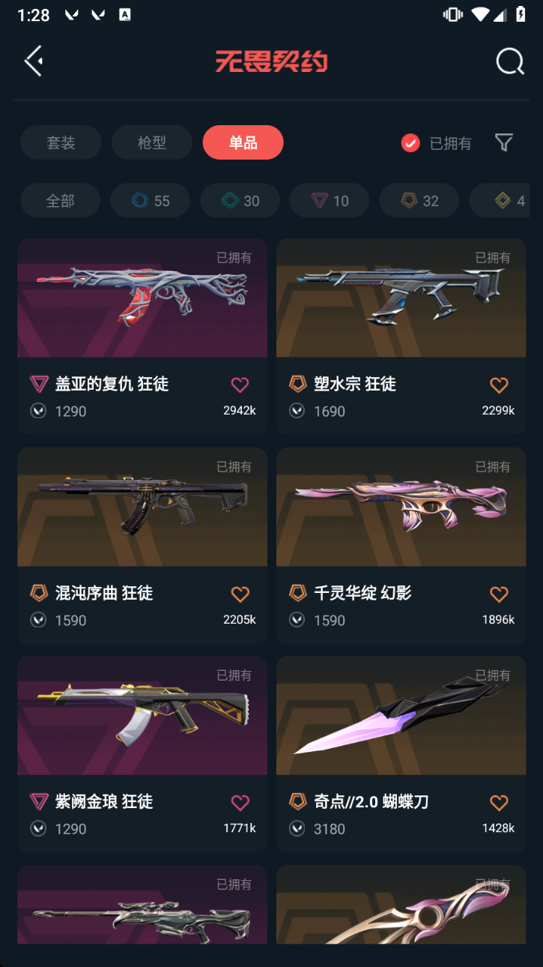Select the 单品 tab
Image resolution: width=543 pixels, height=967 pixels.
[x=243, y=142]
